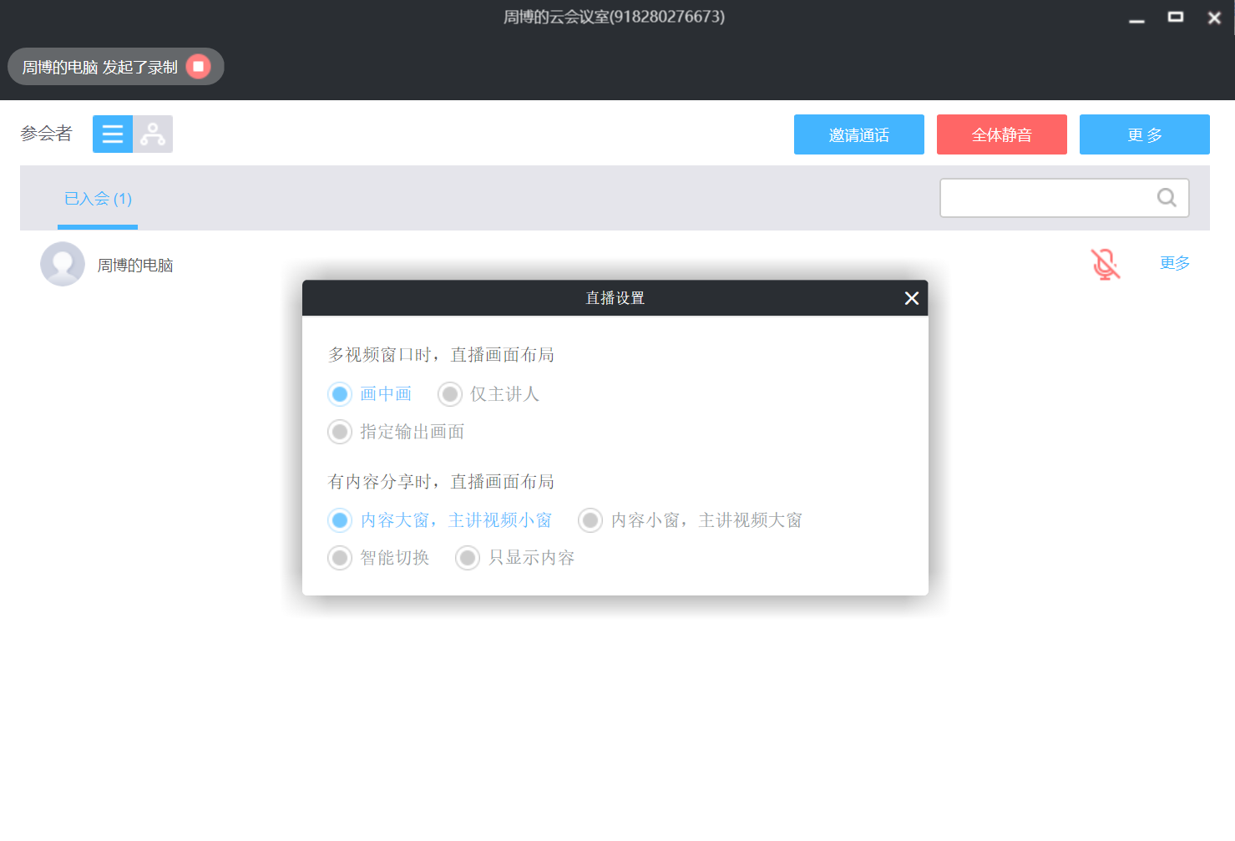Select 智能切换 layout option
The image size is (1235, 841).
click(x=340, y=557)
